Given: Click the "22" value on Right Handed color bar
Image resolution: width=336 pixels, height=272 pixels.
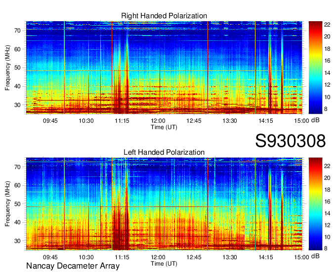Looking at the screenshot, I should pos(327,25).
